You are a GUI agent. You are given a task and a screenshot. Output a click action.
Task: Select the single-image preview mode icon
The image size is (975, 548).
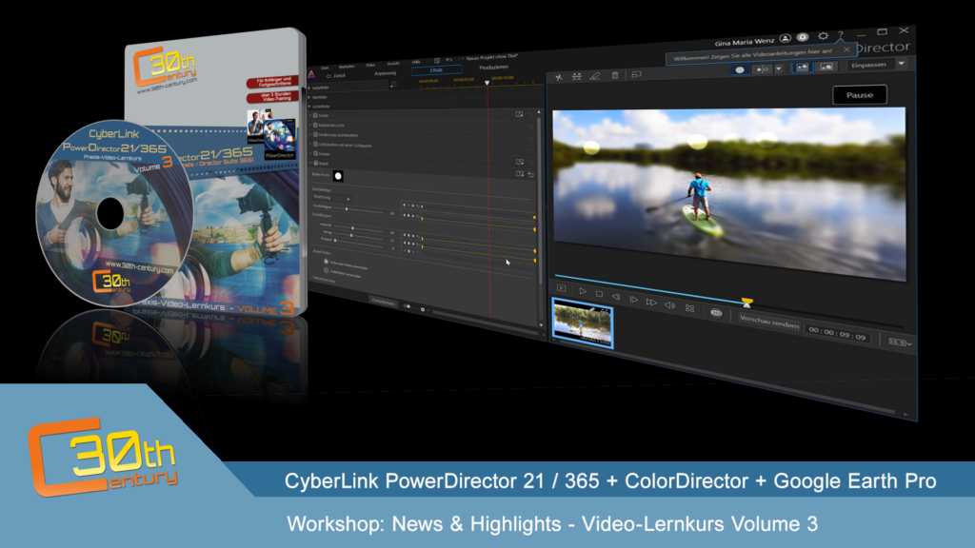(826, 67)
